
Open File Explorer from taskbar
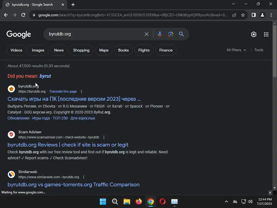(x=127, y=201)
